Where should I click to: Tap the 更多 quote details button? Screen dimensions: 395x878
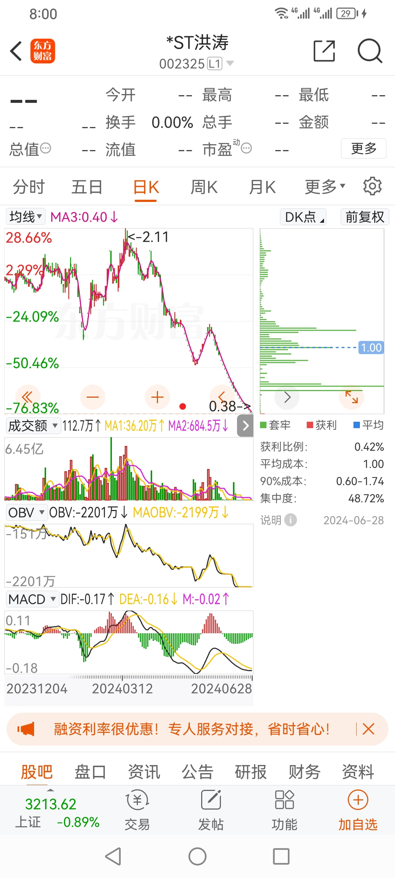[x=364, y=149]
